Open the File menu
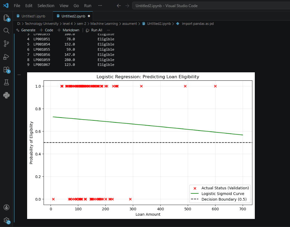Screen dimensions: 290x227 click(x=17, y=6)
